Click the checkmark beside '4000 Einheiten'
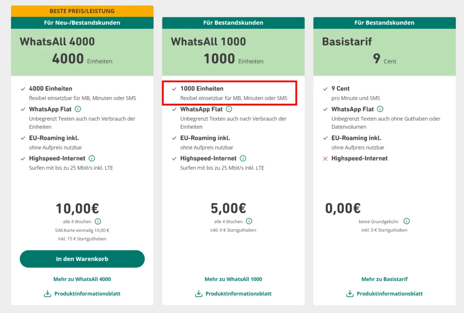Screen dimensions: 464x313 23,88
